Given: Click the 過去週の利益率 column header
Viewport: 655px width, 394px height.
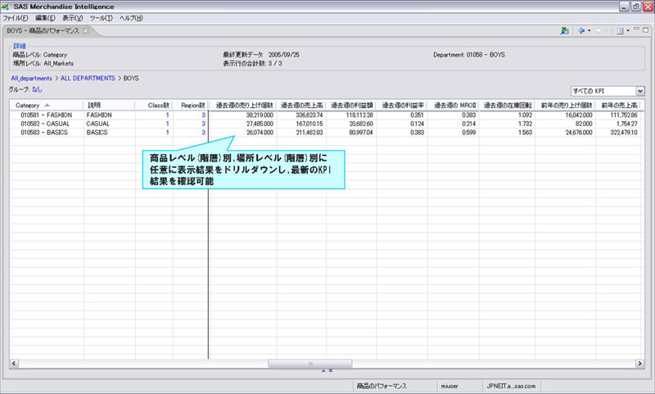Looking at the screenshot, I should [x=402, y=106].
